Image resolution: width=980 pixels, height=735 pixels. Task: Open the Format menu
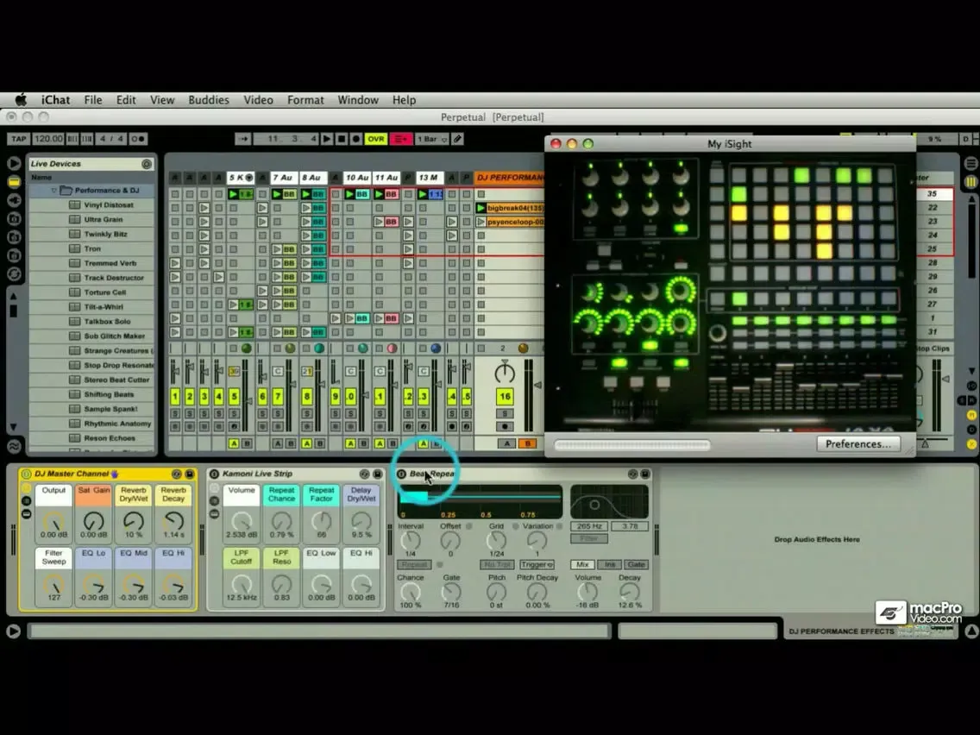305,100
